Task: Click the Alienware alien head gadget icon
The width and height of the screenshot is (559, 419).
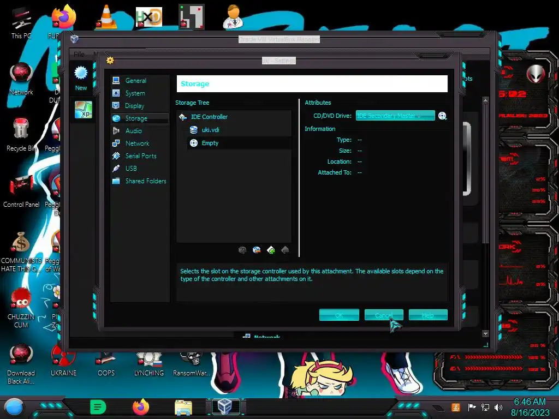Action: click(x=536, y=74)
